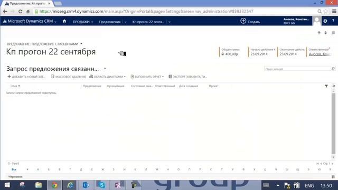Click browser back arrow
This screenshot has height=190, width=338.
[5, 12]
